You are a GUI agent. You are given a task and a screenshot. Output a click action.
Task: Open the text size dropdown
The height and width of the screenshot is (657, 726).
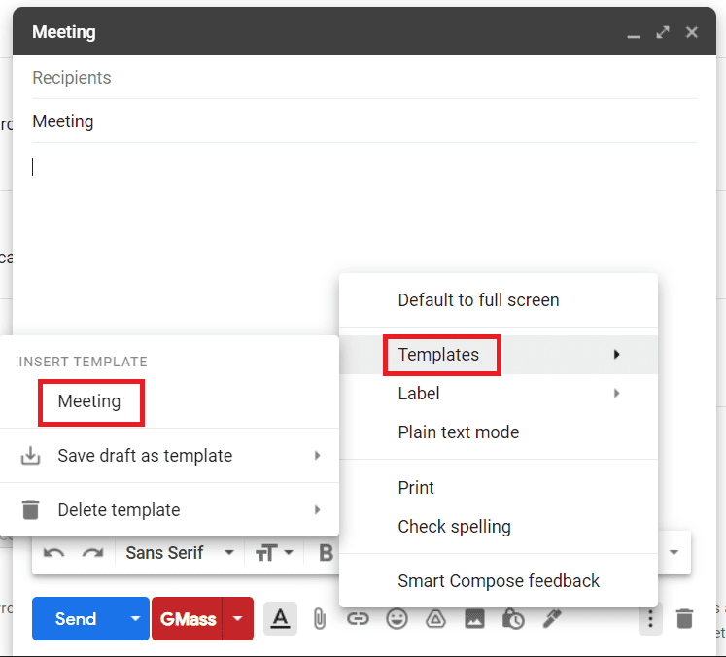pos(274,553)
